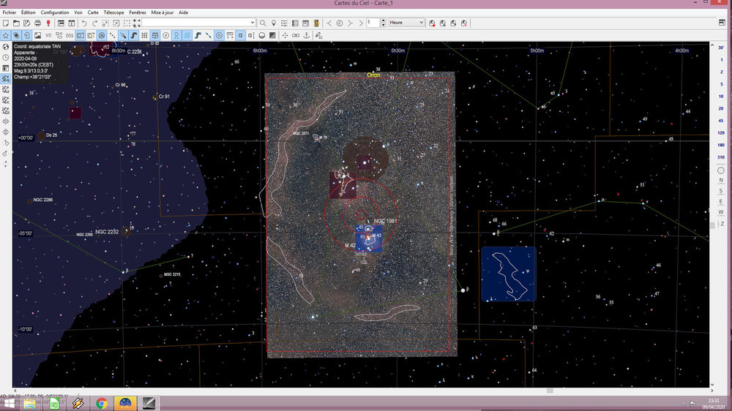
Task: Click the Save chart icon
Action: [x=27, y=23]
